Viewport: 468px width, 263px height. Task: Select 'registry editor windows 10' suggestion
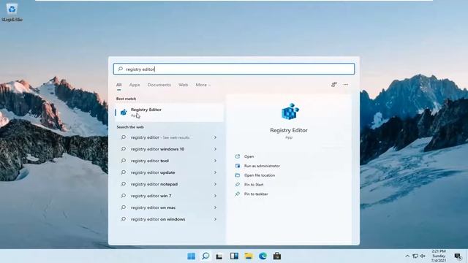click(x=169, y=149)
